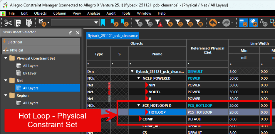Expand the VIN net row
The height and width of the screenshot is (134, 275).
147,85
